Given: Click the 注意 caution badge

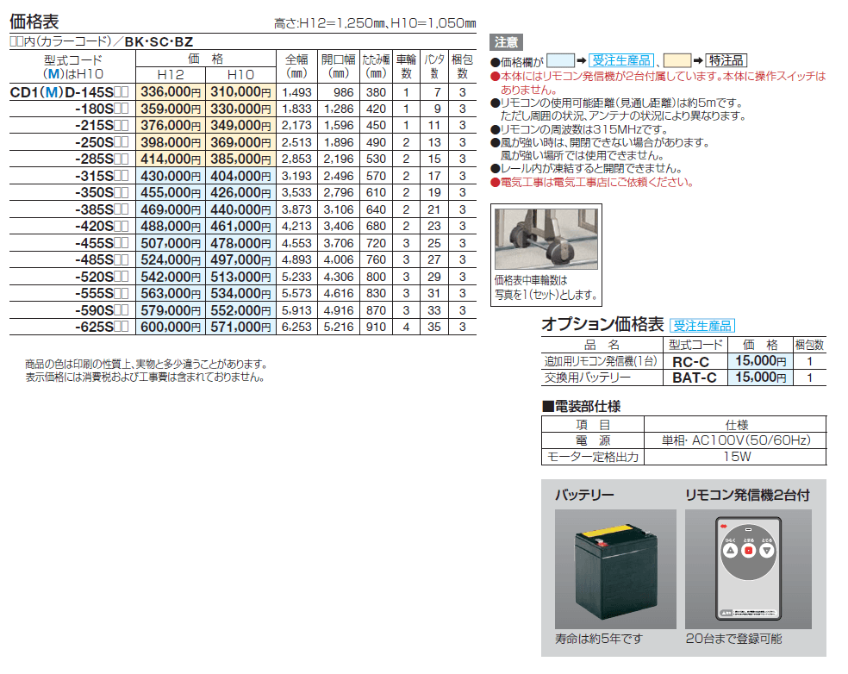Looking at the screenshot, I should click(x=508, y=41).
